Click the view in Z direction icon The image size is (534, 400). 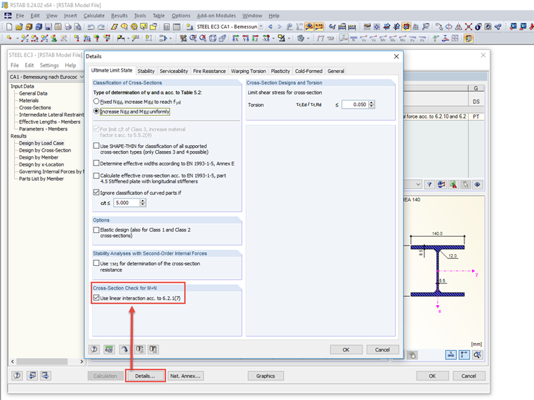tap(256, 38)
